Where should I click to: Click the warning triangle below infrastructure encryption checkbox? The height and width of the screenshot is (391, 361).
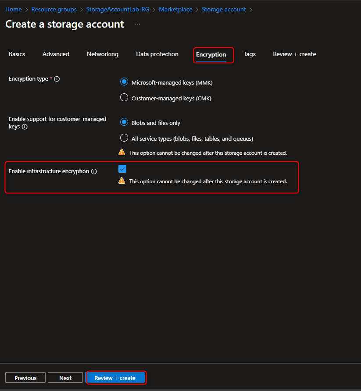click(122, 180)
